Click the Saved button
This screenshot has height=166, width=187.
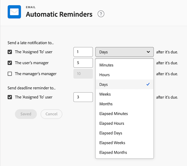26,114
